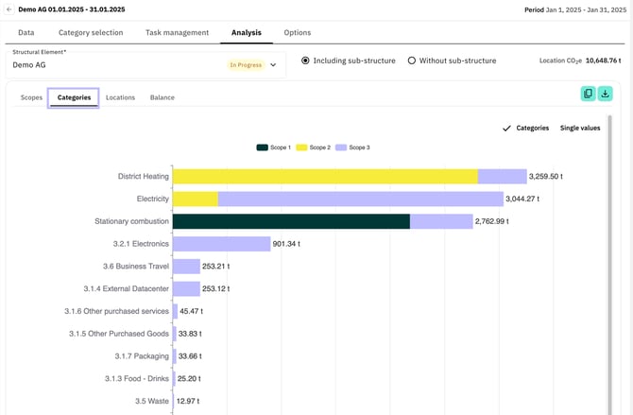Go to the Category selection tab

(90, 32)
